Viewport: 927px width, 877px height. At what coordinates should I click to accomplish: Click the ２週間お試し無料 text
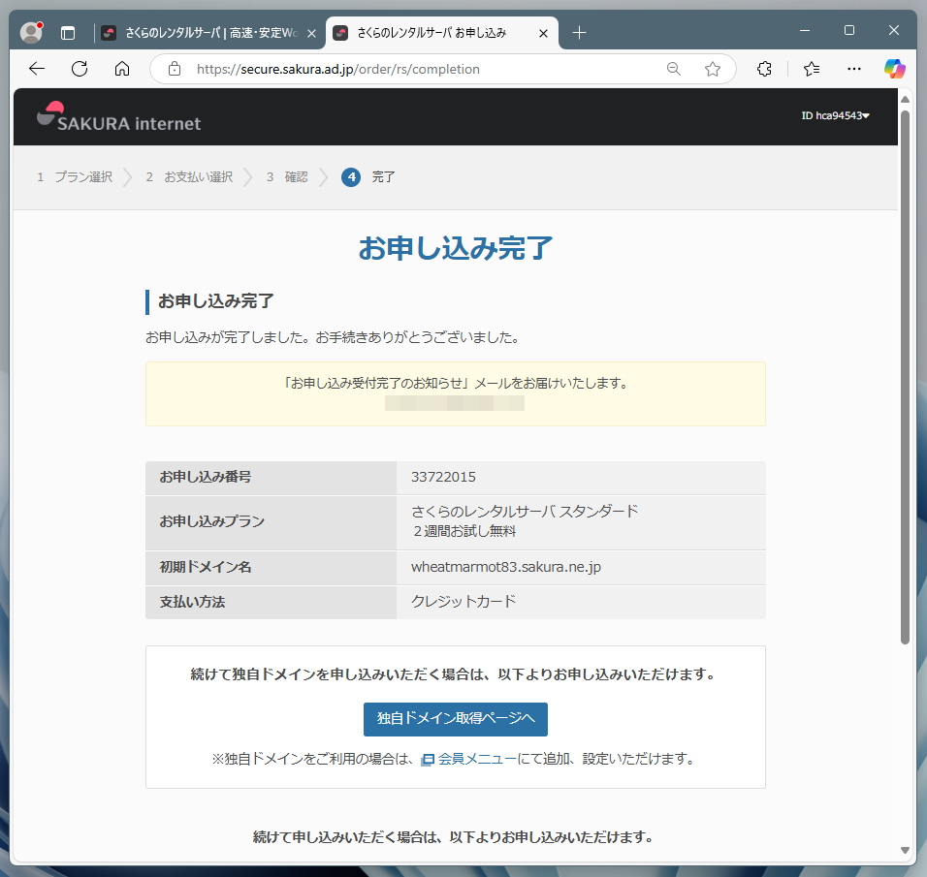click(464, 531)
